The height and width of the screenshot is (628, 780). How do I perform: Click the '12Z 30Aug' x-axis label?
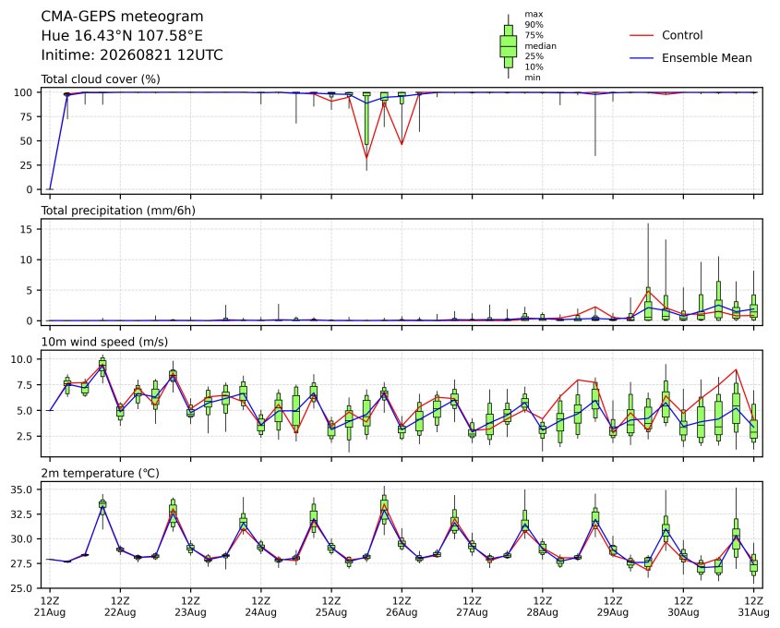[683, 607]
